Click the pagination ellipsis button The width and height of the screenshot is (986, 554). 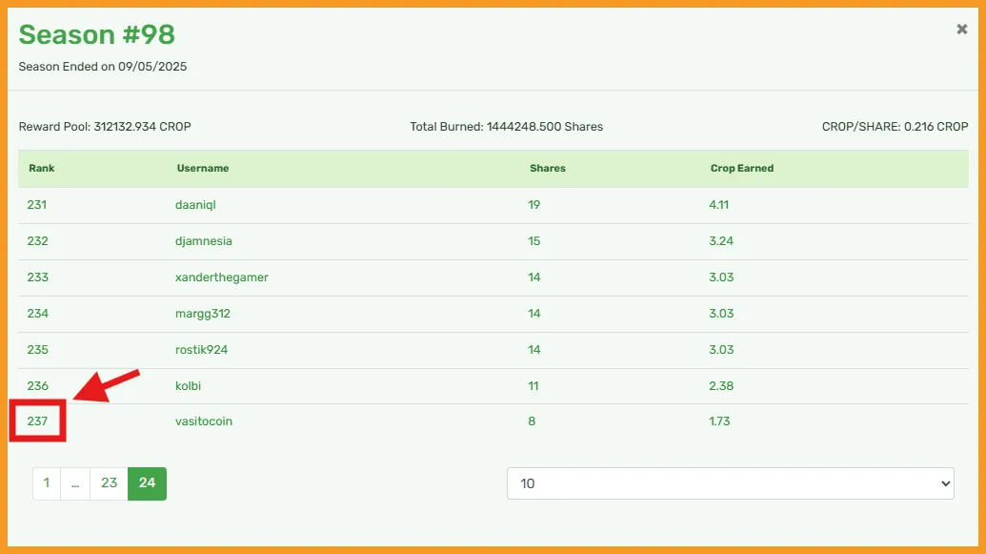click(x=75, y=483)
